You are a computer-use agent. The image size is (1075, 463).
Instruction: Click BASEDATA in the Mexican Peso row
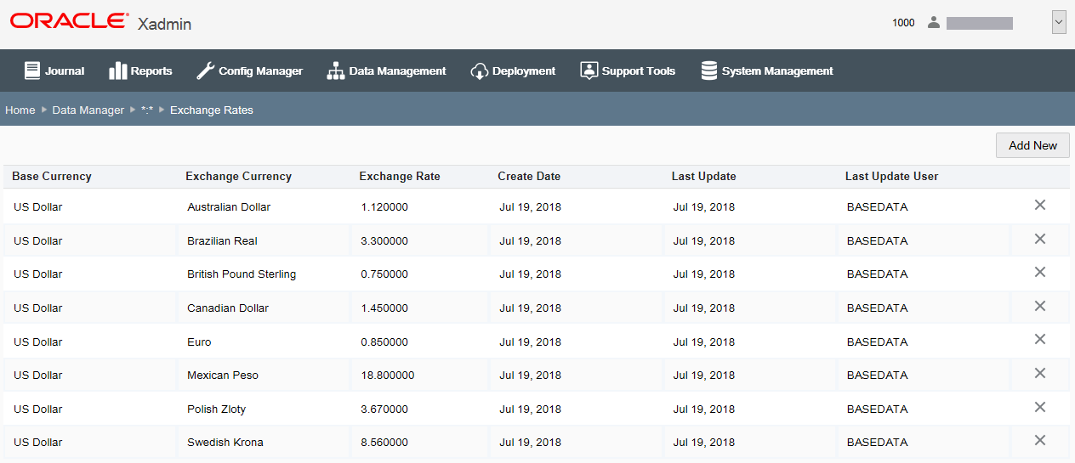point(878,375)
